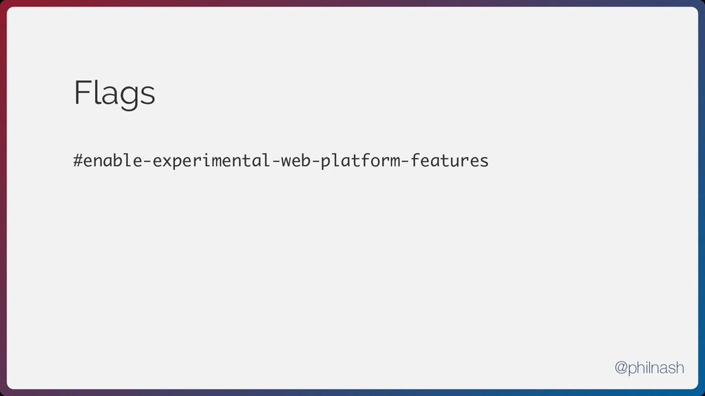This screenshot has width=705, height=396.
Task: Select the word "features" in the flag
Action: [x=449, y=160]
